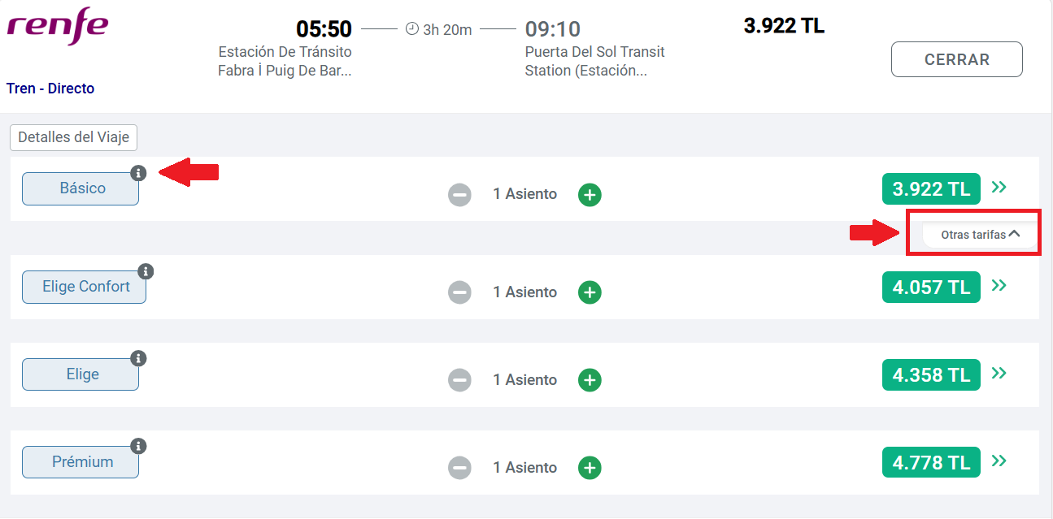
Task: Pick the 4.358 TL price button
Action: point(931,375)
